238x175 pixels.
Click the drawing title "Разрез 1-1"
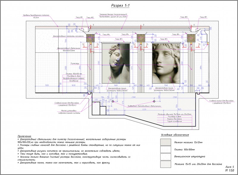pos(120,6)
